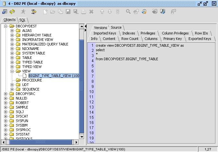The image size is (218, 152).
Task: Click the magnifying glass find icon
Action: 128,12
